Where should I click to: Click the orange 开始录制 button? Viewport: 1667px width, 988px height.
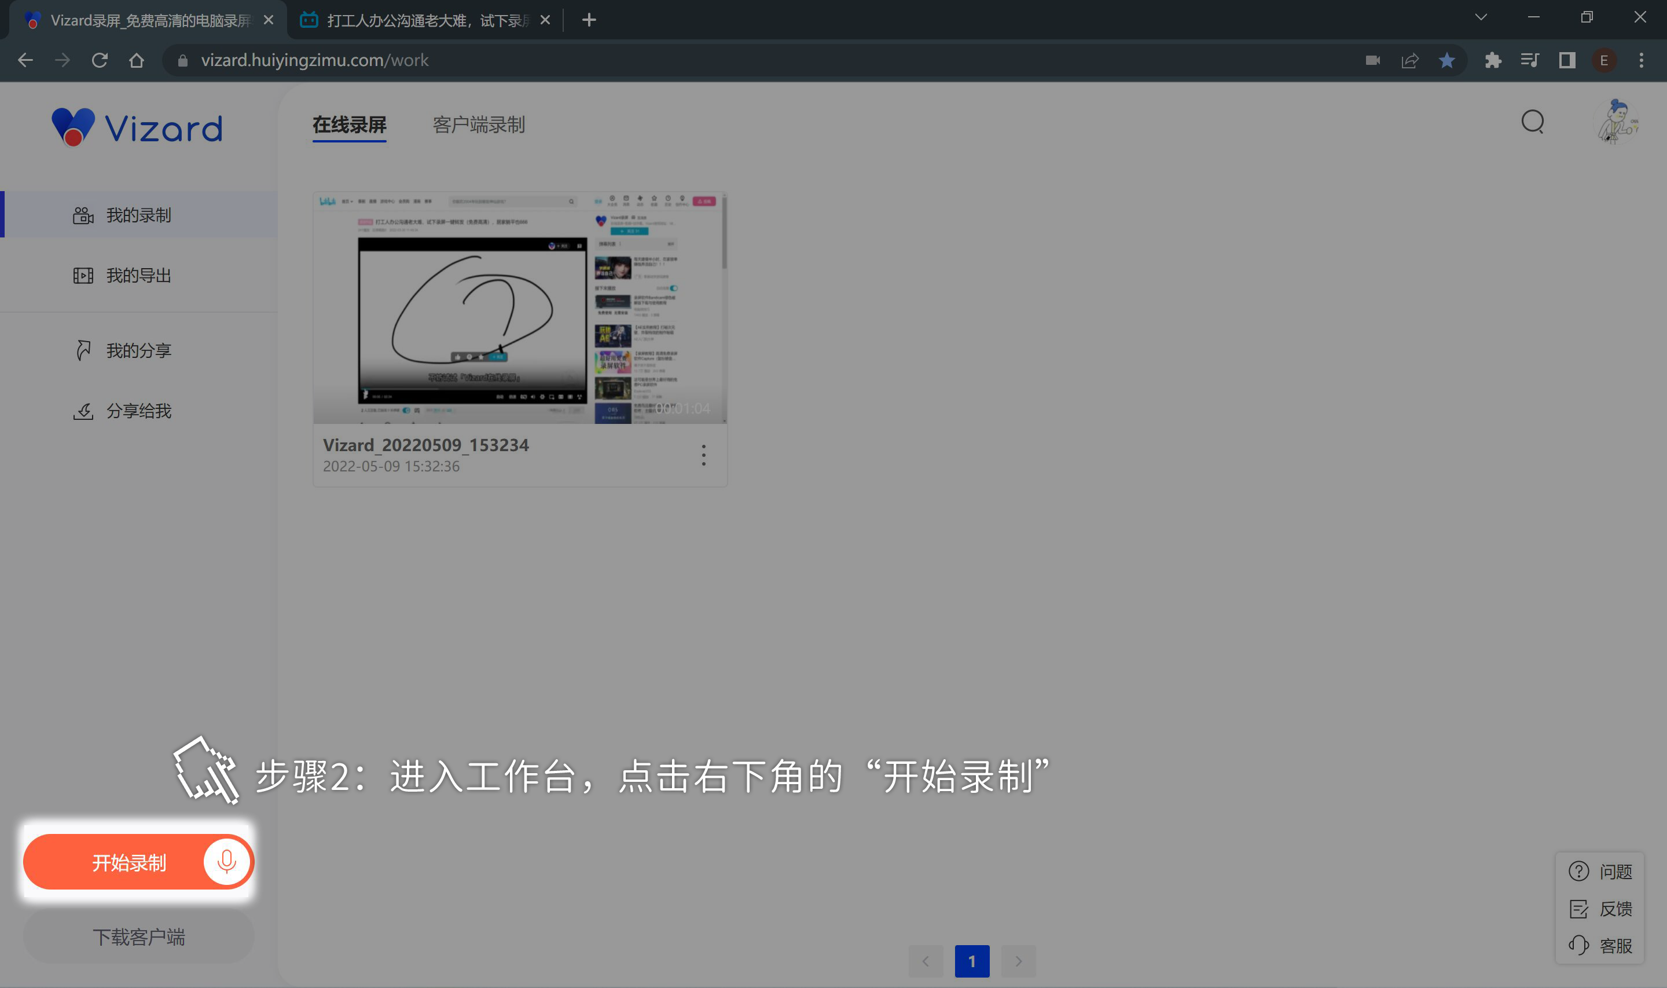coord(128,862)
